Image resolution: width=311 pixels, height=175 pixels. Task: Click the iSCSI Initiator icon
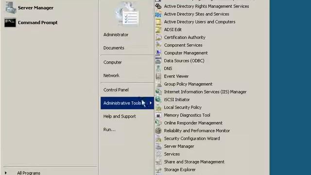click(x=158, y=99)
